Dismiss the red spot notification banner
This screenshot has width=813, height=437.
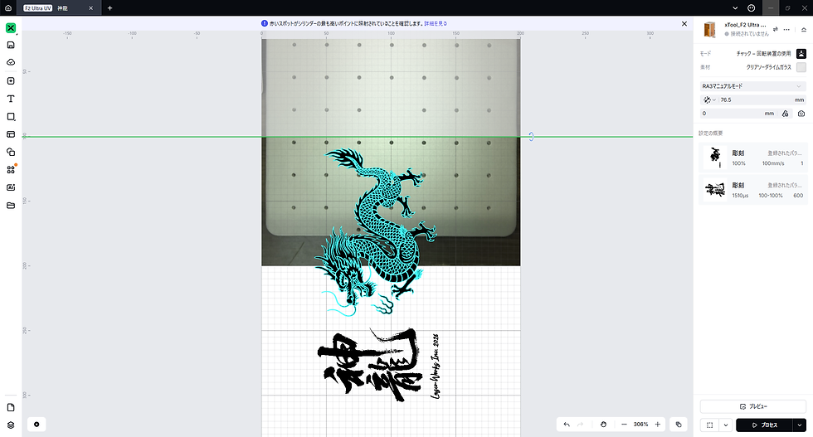pyautogui.click(x=684, y=23)
